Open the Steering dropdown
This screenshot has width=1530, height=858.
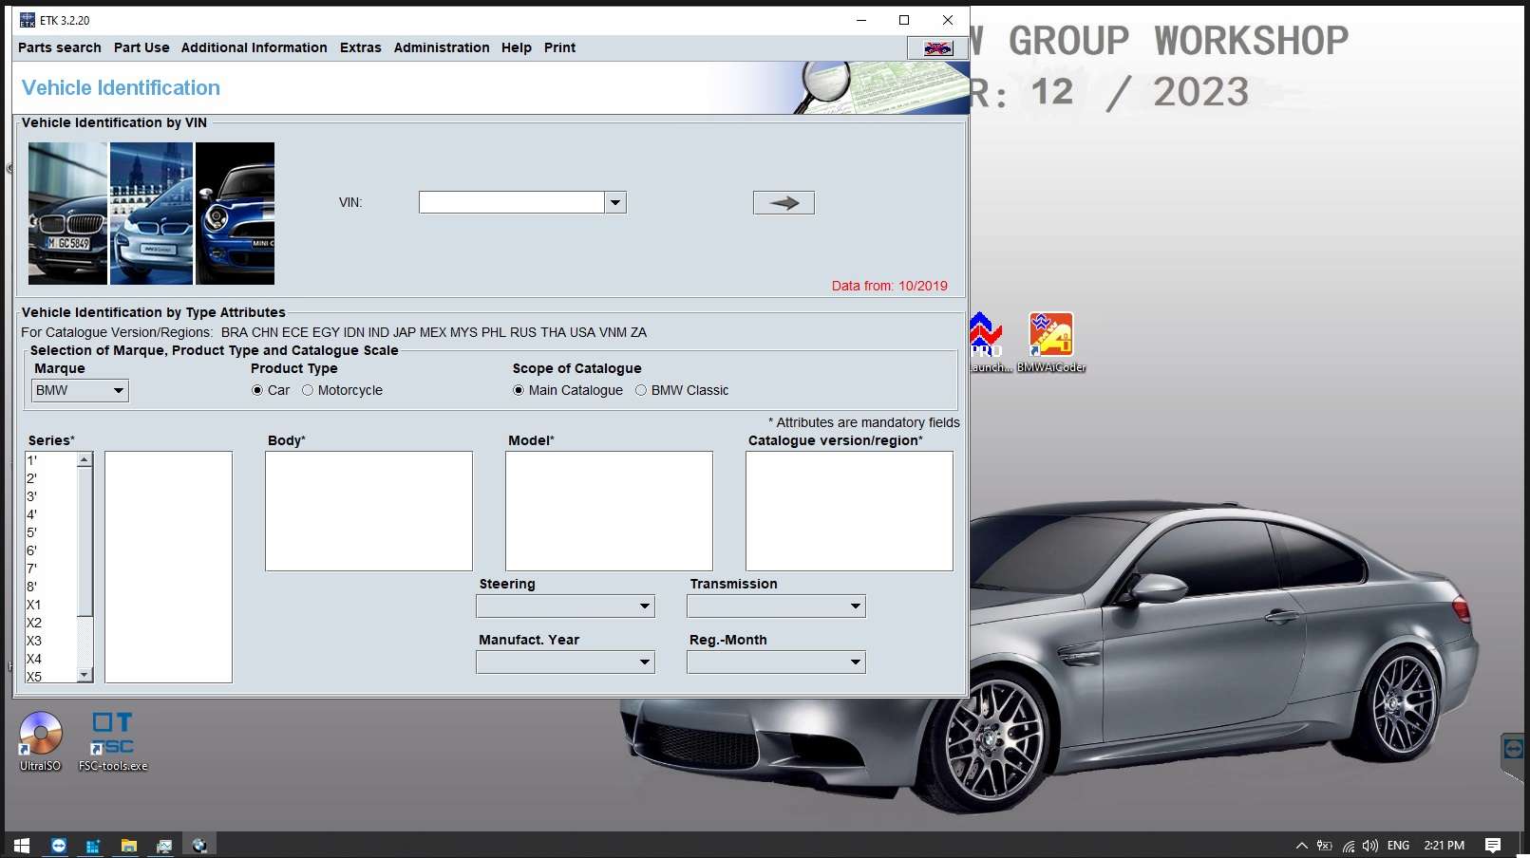tap(565, 606)
